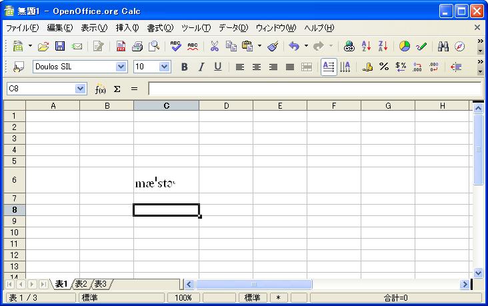Viewport: 488px width, 306px height.
Task: Click the Sum sigma icon
Action: (117, 89)
